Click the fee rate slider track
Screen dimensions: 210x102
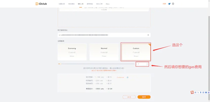click(96, 64)
